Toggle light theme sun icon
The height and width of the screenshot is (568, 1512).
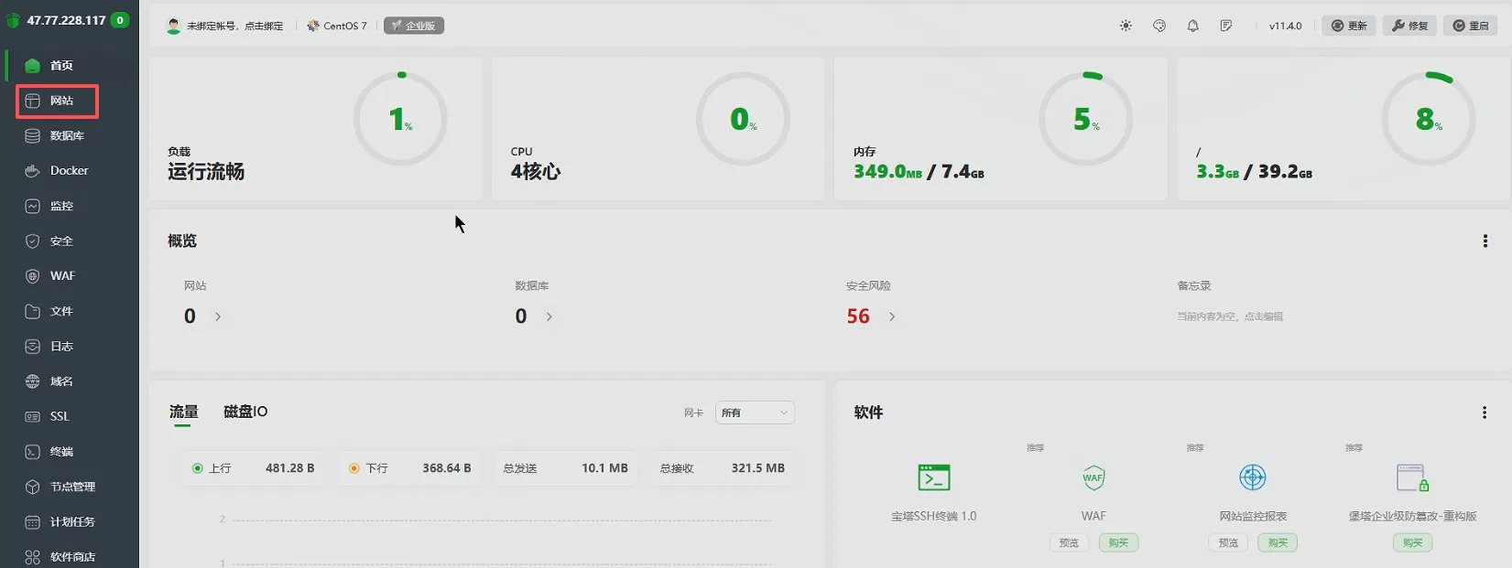(1126, 26)
